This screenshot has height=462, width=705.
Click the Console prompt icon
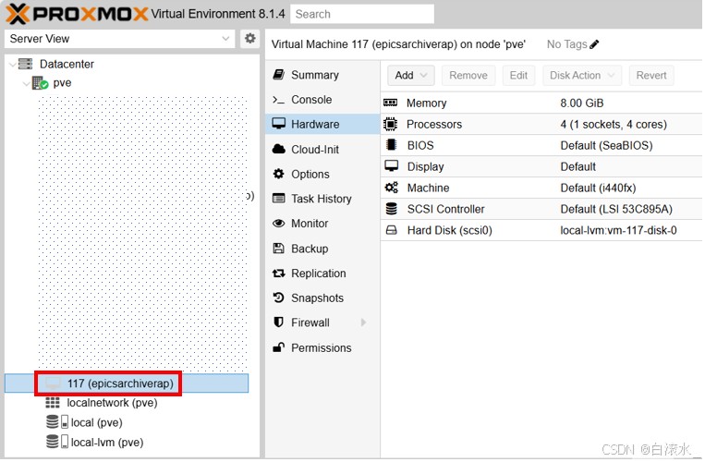coord(279,100)
